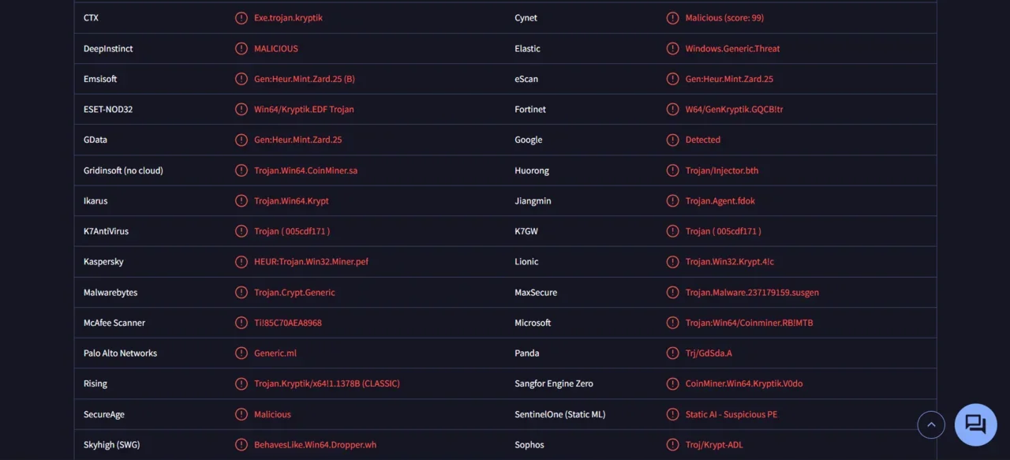Click the Google Detected result text
The width and height of the screenshot is (1010, 460).
coord(702,140)
